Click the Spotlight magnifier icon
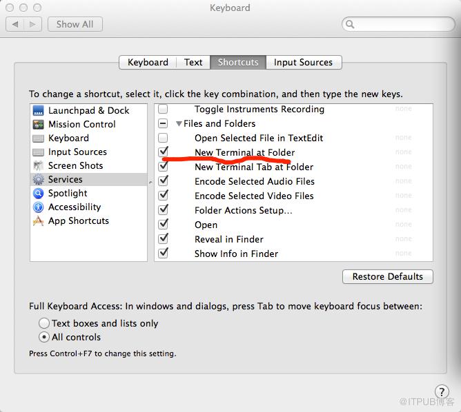This screenshot has height=412, width=461. (x=38, y=194)
